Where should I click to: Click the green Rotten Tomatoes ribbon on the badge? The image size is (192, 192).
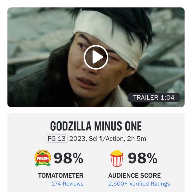43,164
